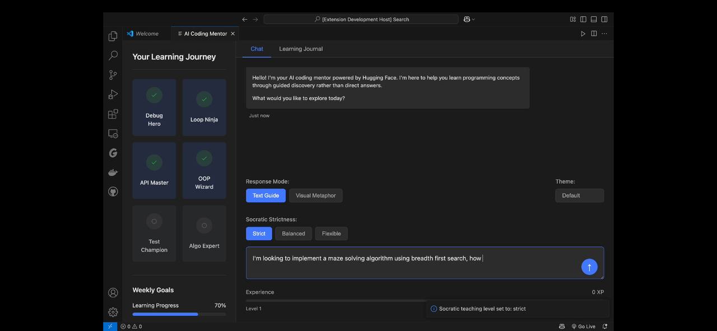Click the Loop Ninja badge card
The image size is (717, 331).
coord(204,108)
